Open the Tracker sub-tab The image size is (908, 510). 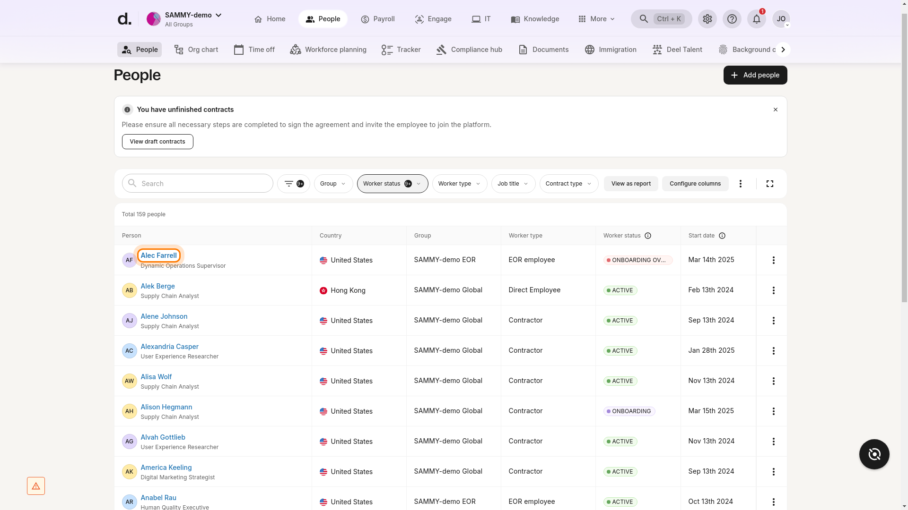point(401,50)
